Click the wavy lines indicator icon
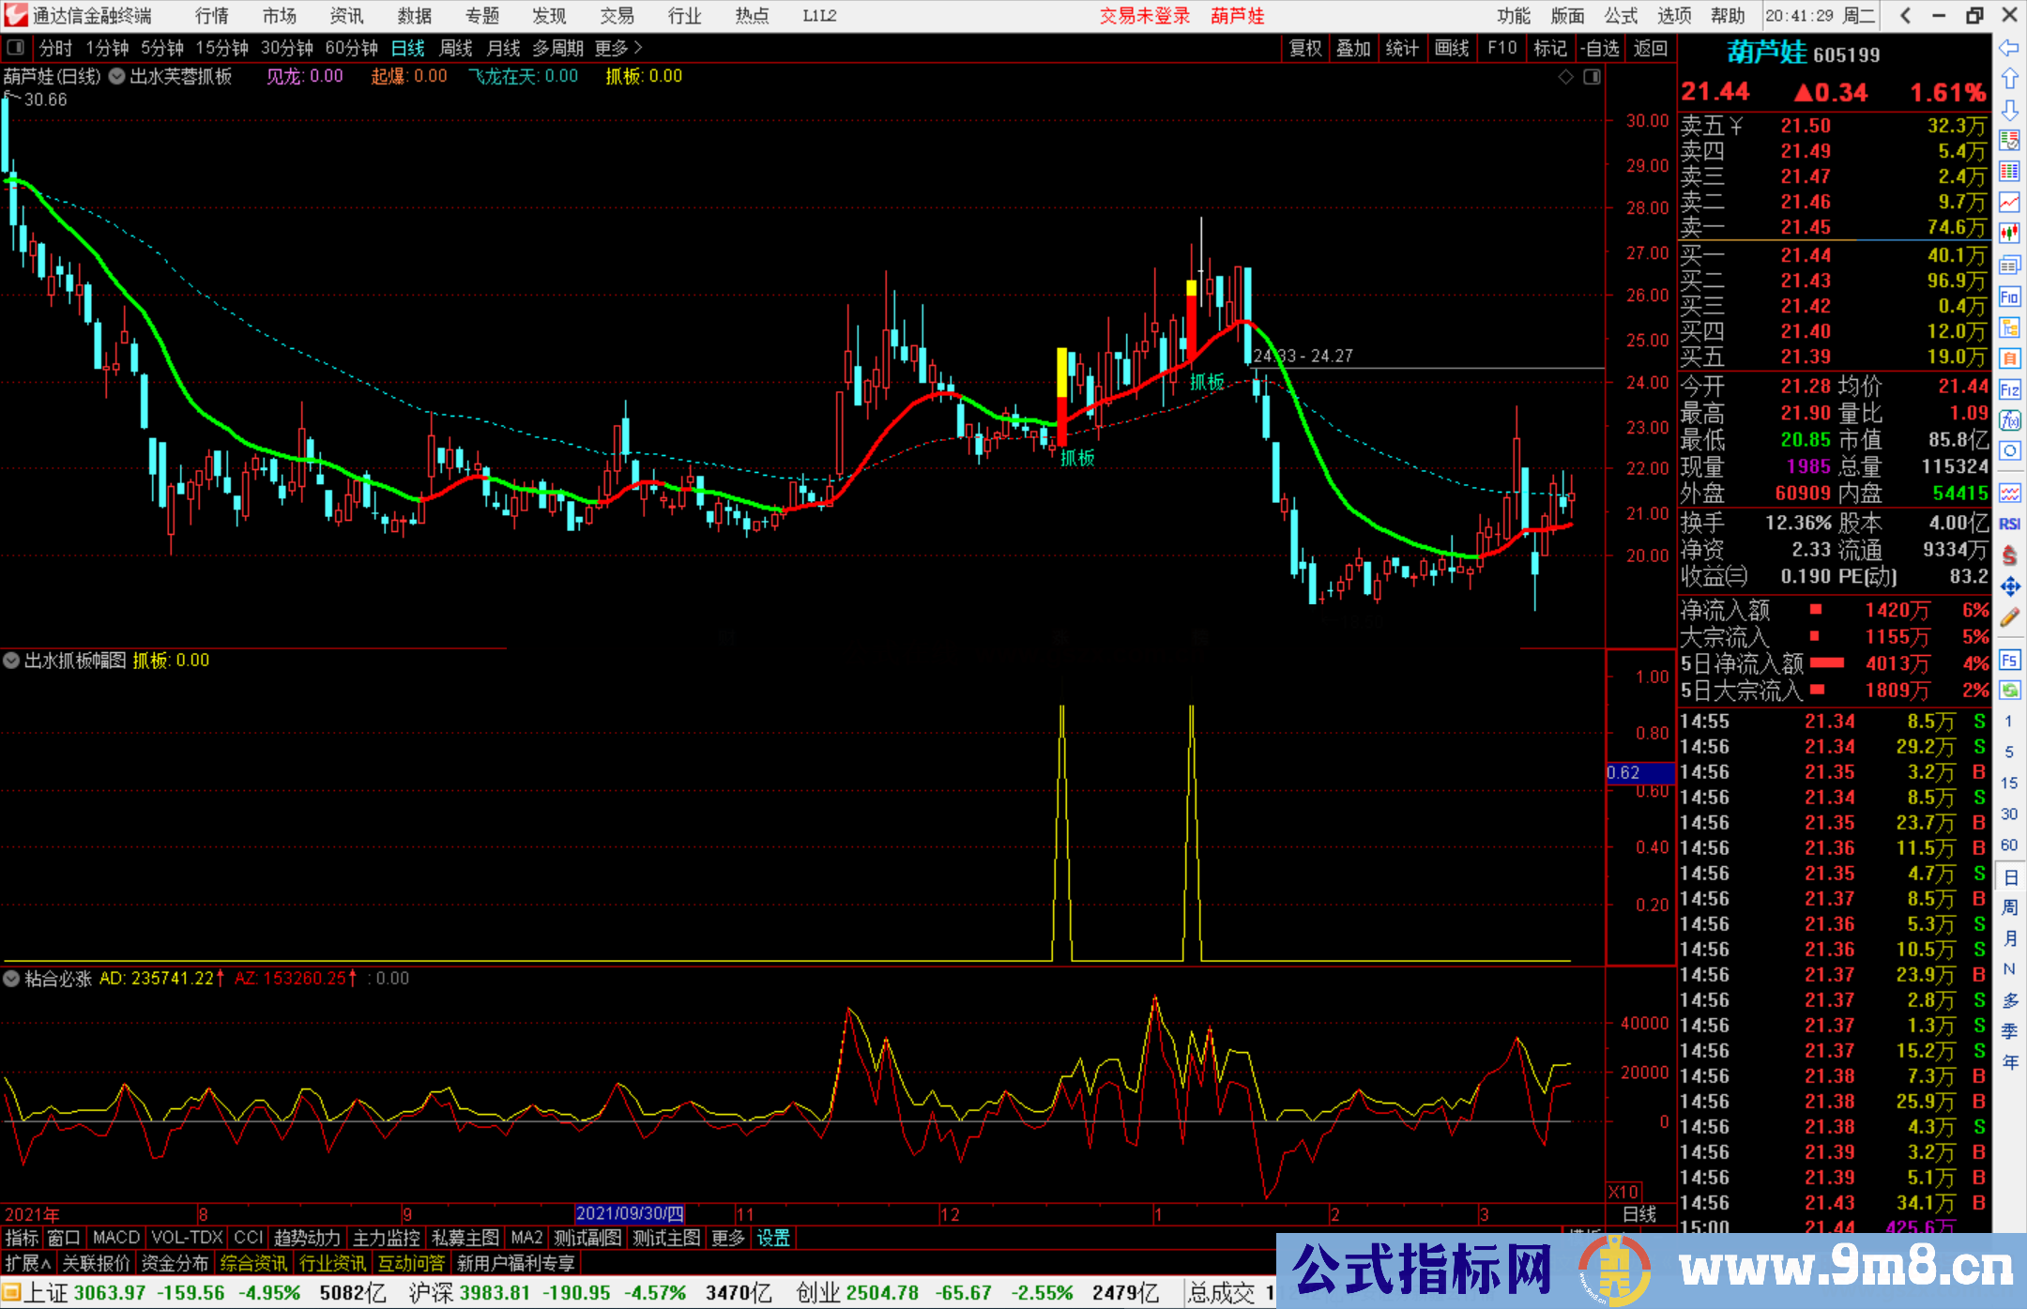The width and height of the screenshot is (2027, 1309). click(2009, 493)
